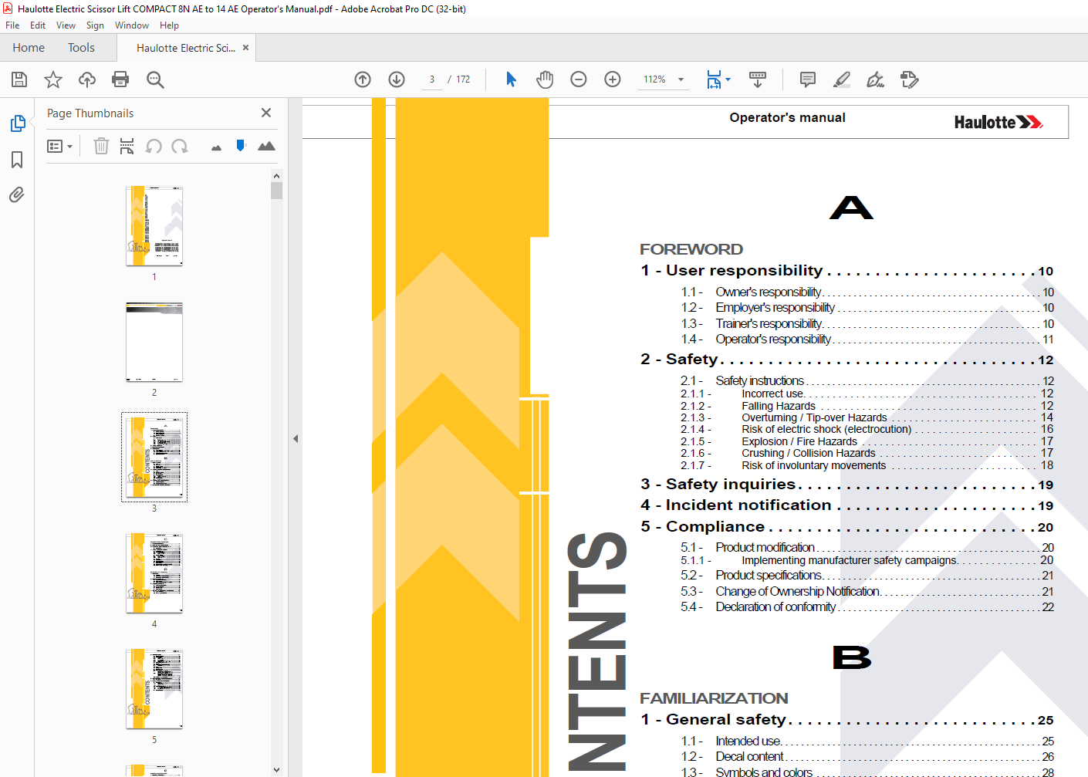Zoom in with the plus icon

613,79
